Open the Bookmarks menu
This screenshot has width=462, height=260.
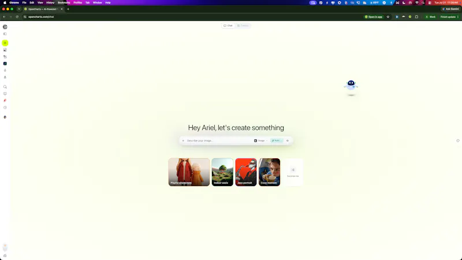pos(64,3)
